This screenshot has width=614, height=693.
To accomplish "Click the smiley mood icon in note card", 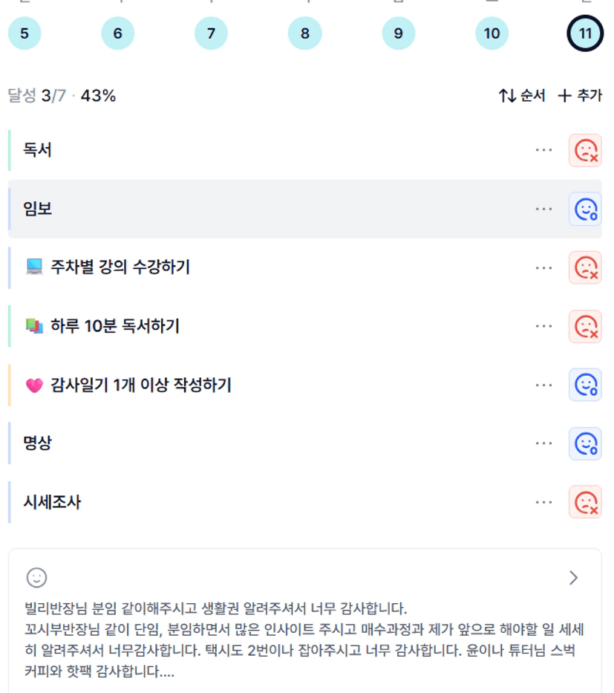I will (x=36, y=577).
